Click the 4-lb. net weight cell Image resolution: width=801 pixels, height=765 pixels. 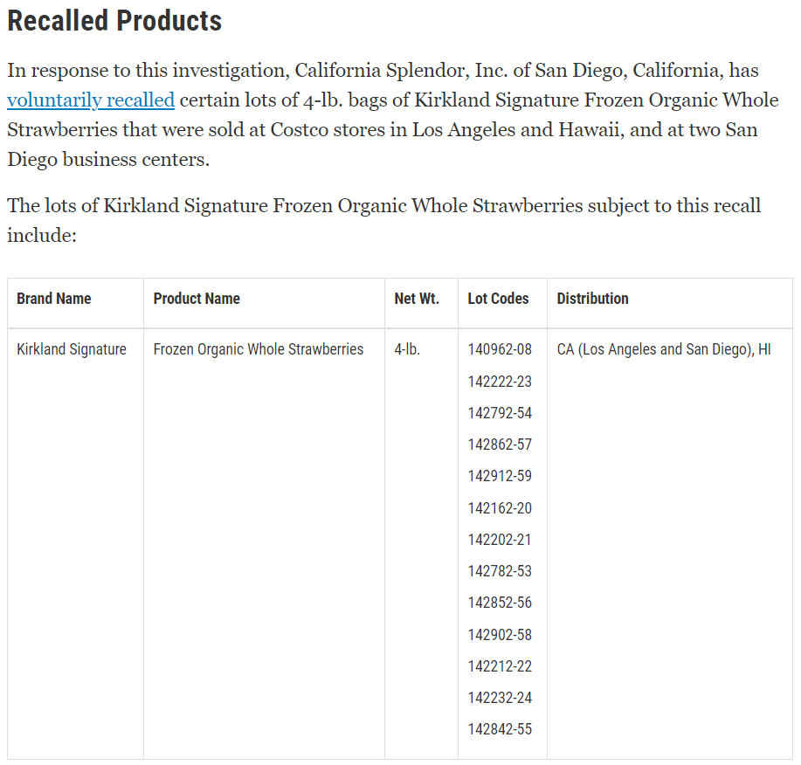[x=407, y=349]
